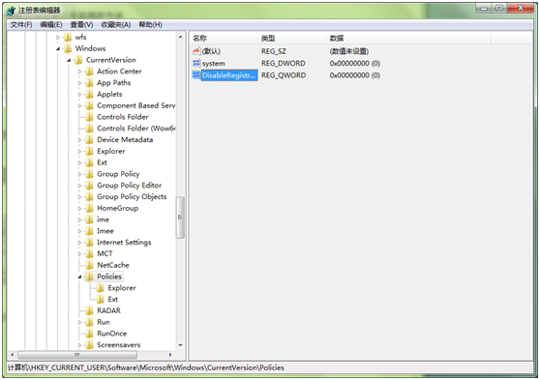Collapse the Policies tree node
Image resolution: width=540 pixels, height=380 pixels.
pyautogui.click(x=79, y=277)
